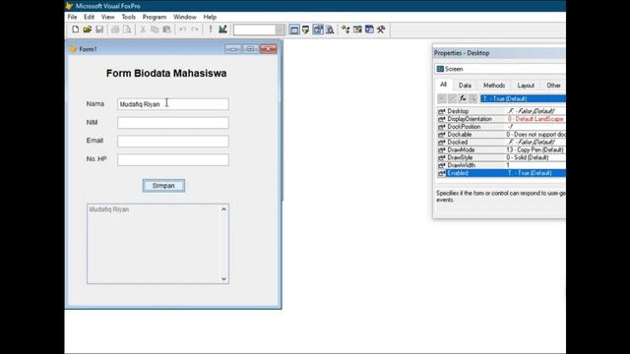The image size is (630, 354).
Task: Click the Save diskette toolbar icon
Action: 99,29
